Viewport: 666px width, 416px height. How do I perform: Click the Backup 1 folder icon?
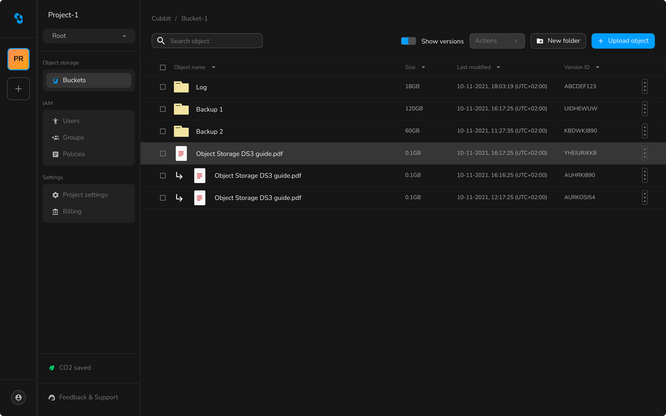point(181,109)
